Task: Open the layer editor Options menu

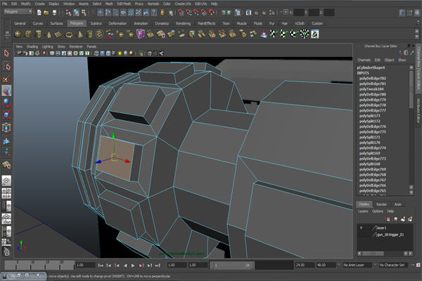Action: pos(378,211)
